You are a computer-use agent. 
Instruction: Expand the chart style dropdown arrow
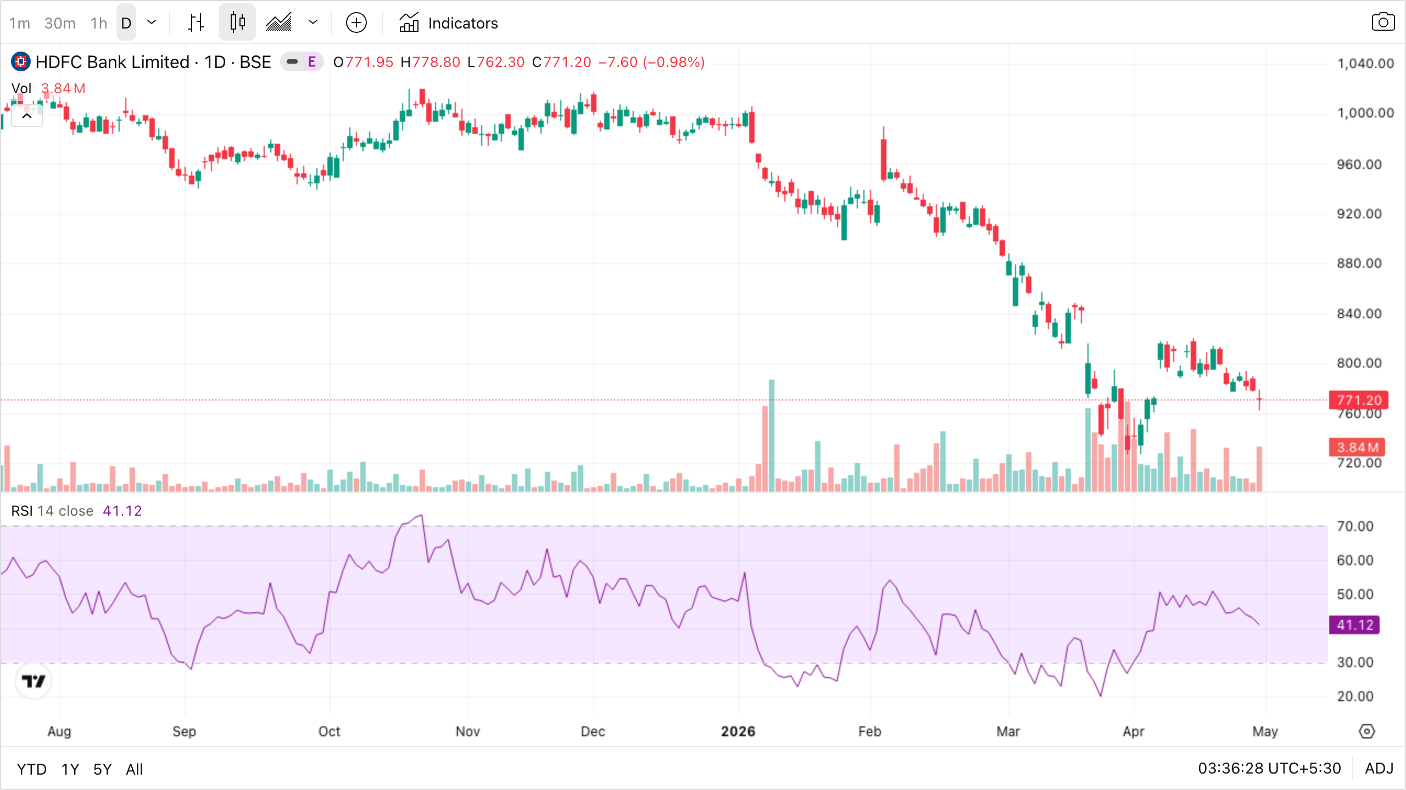coord(313,22)
